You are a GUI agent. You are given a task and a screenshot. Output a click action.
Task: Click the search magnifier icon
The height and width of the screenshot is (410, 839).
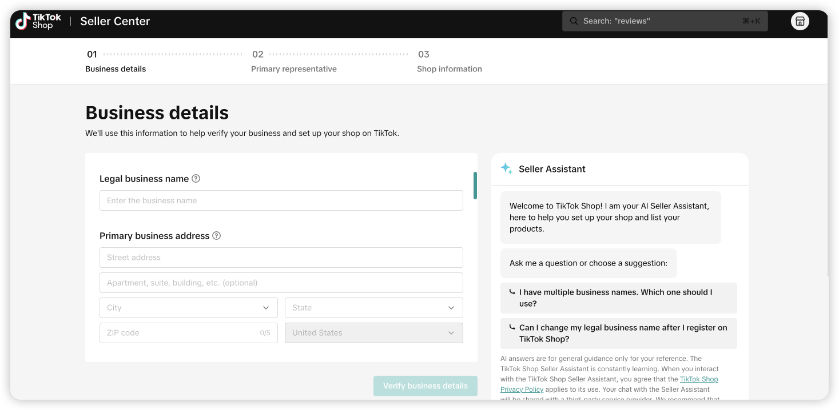point(574,21)
